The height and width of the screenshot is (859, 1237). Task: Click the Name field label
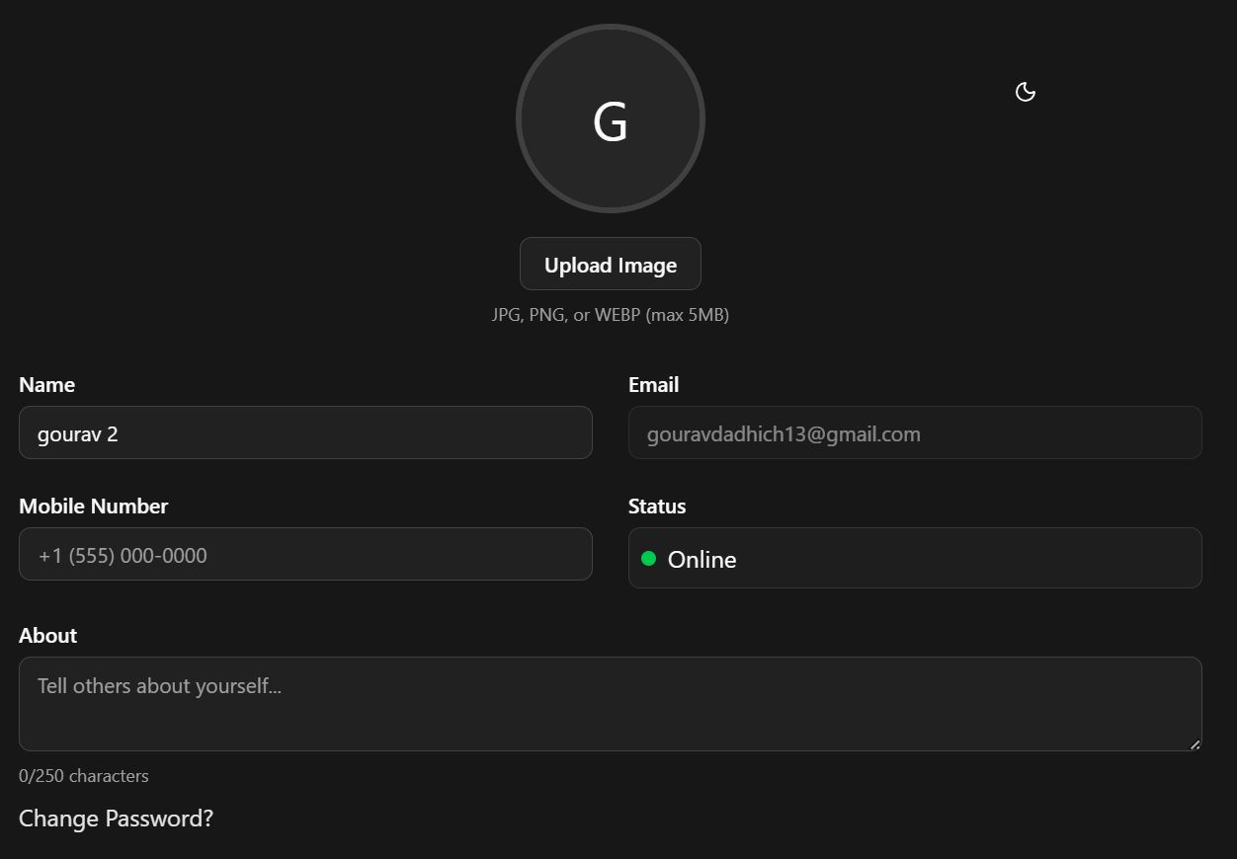46,385
